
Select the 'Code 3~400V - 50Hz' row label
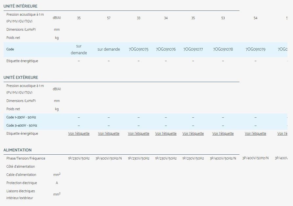[22, 125]
